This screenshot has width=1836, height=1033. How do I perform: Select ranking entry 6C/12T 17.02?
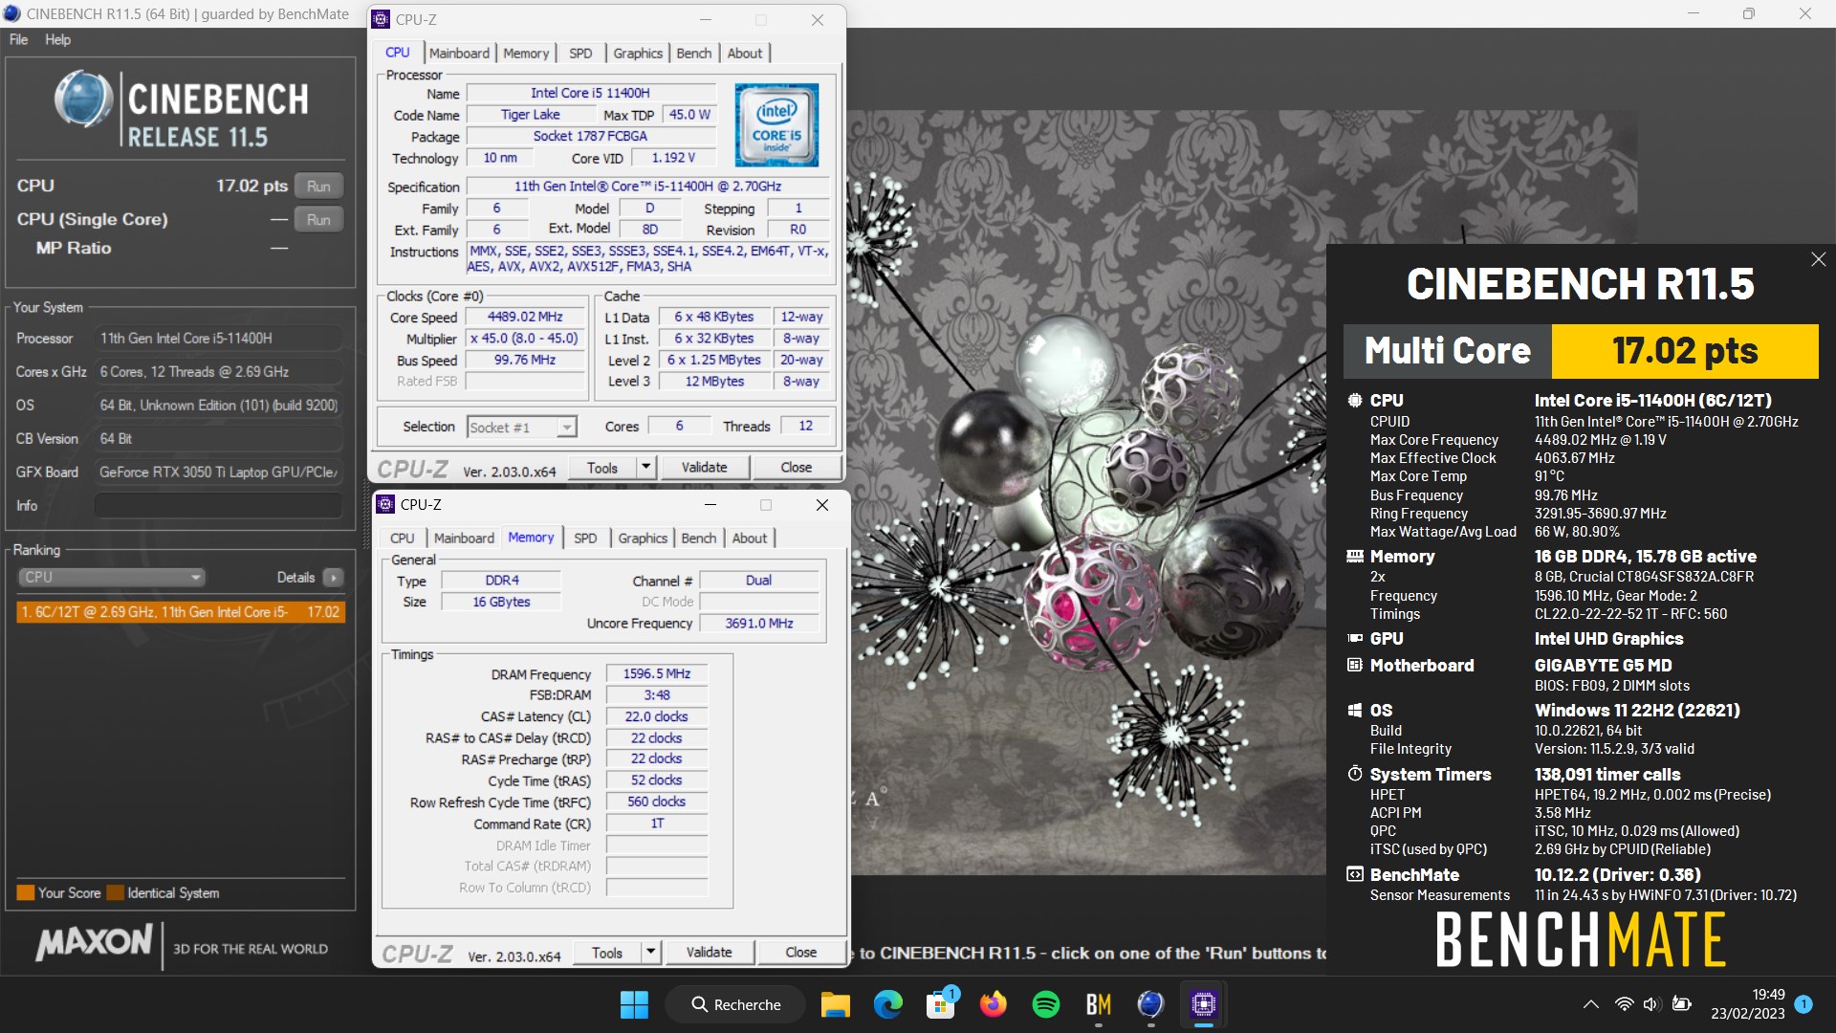pos(181,612)
